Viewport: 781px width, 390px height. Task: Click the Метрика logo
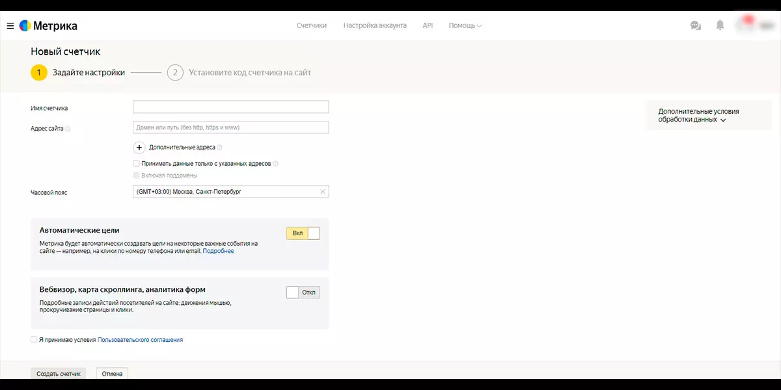click(48, 26)
